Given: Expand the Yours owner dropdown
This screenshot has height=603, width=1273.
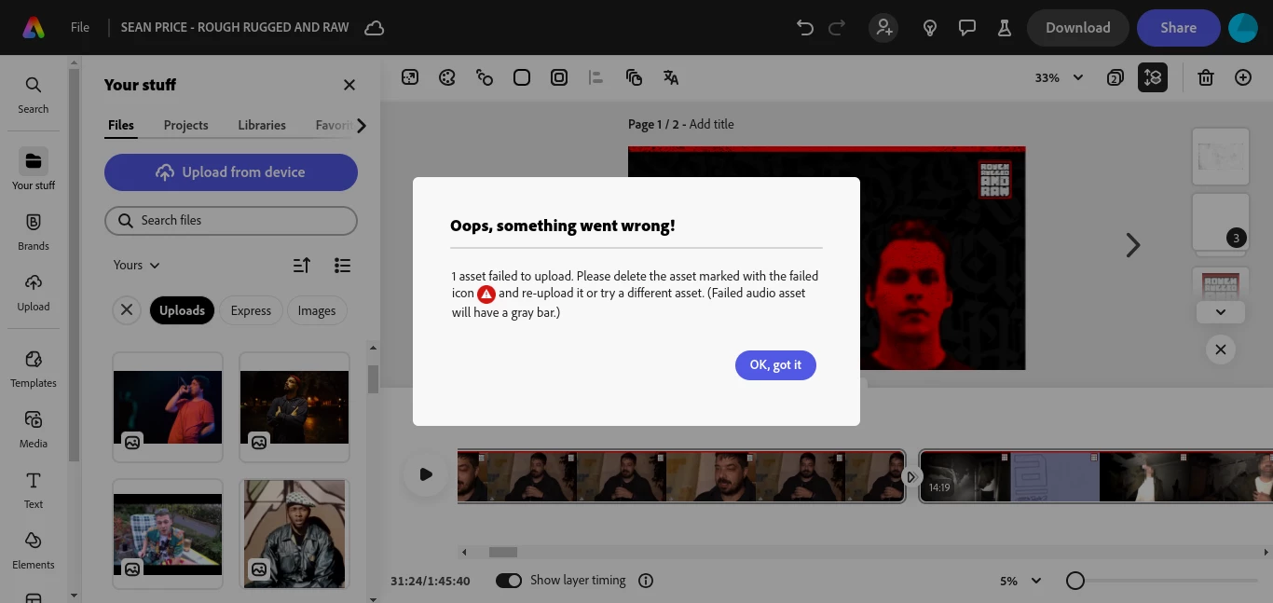Looking at the screenshot, I should pyautogui.click(x=137, y=266).
